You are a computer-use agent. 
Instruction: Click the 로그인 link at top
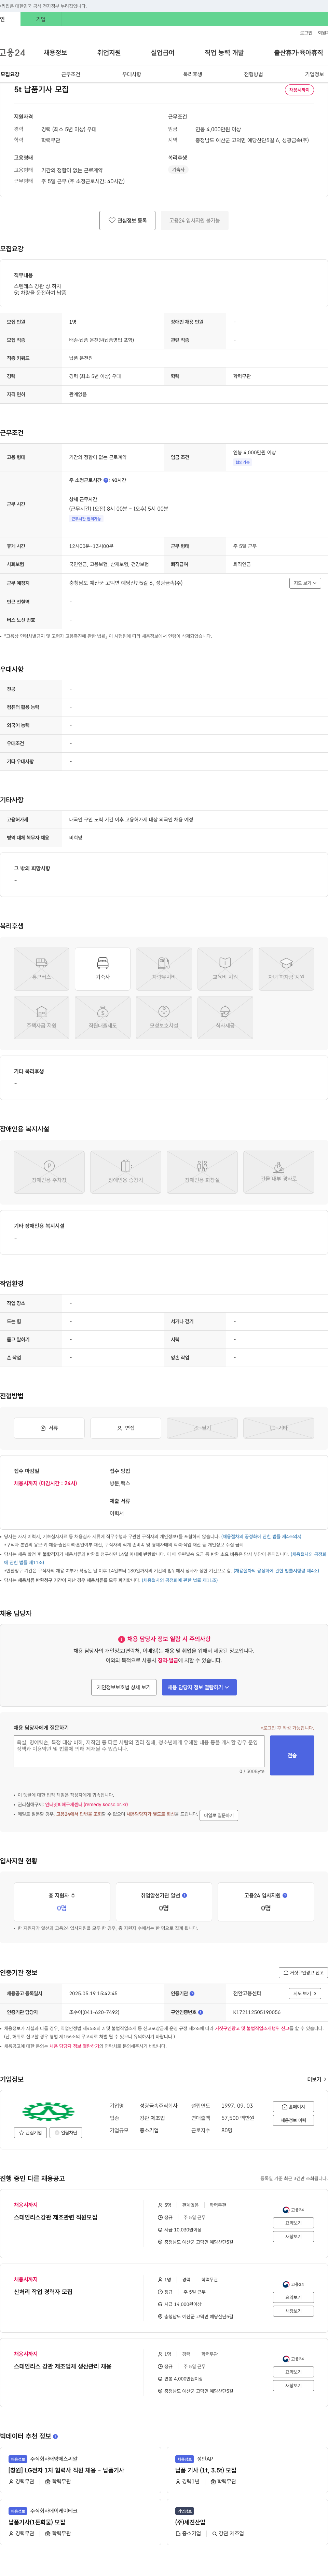tap(306, 33)
